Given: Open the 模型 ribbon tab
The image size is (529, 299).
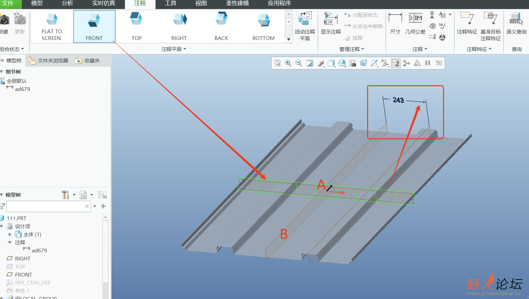Looking at the screenshot, I should [x=37, y=3].
